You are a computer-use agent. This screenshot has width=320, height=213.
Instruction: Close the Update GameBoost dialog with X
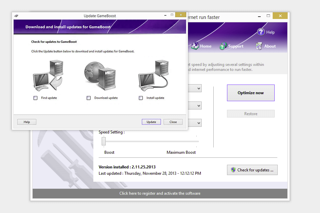[181, 15]
